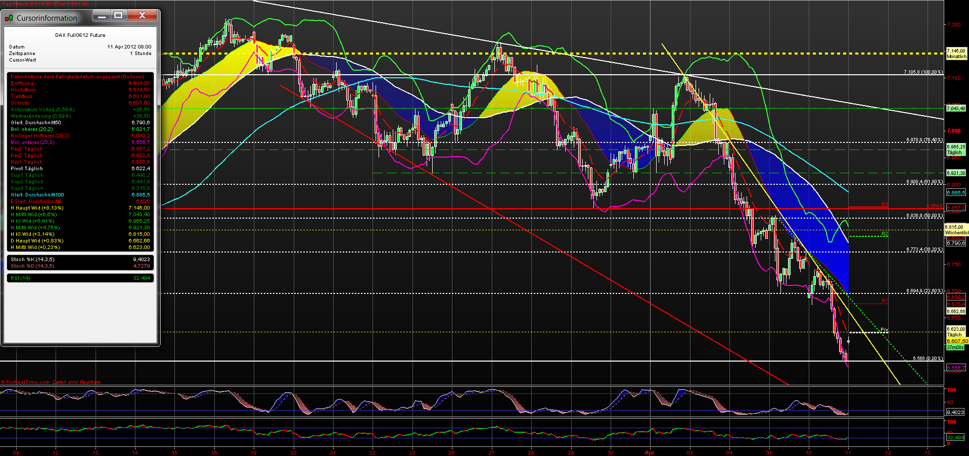Click the '6.965,25 Täglich' price axis tag
969x456 pixels.
tap(955, 149)
